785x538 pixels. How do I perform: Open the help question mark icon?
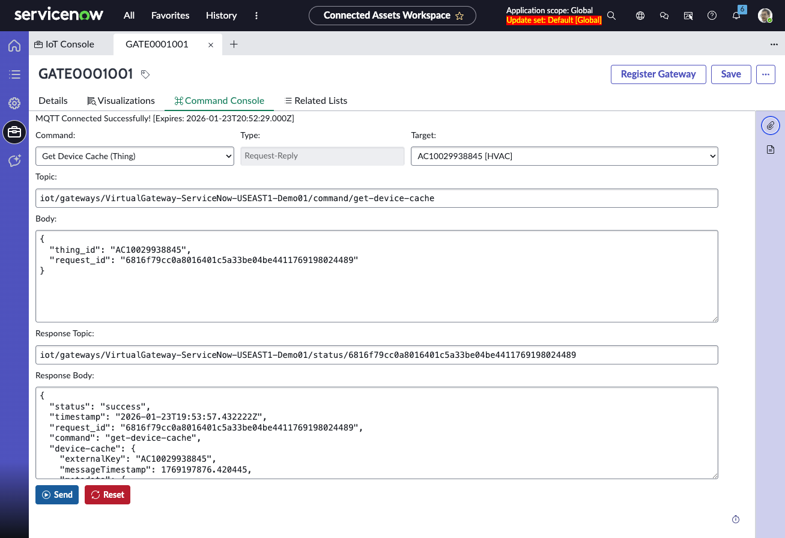click(712, 16)
